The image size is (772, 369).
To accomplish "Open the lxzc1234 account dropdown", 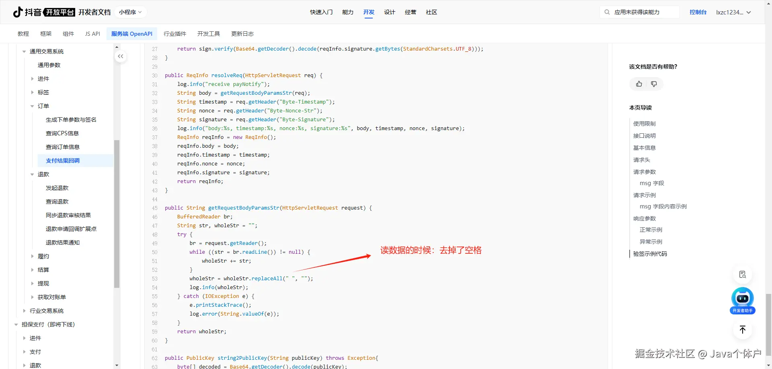I will 733,12.
